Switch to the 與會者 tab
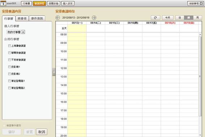Screen dimensions: 205x137 22,18
